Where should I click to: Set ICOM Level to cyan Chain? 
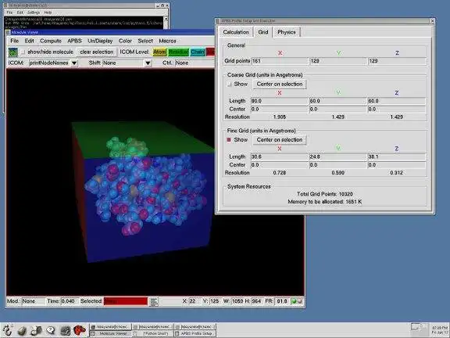coord(198,52)
